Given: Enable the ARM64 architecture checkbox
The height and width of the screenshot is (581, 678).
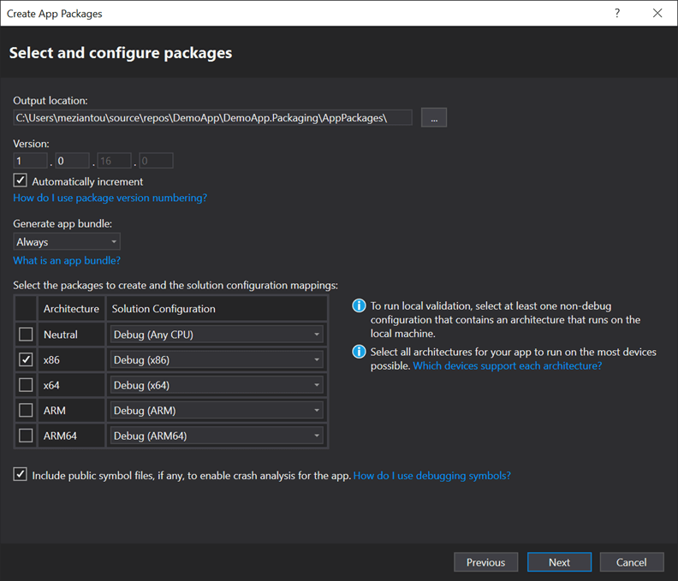Looking at the screenshot, I should click(27, 436).
